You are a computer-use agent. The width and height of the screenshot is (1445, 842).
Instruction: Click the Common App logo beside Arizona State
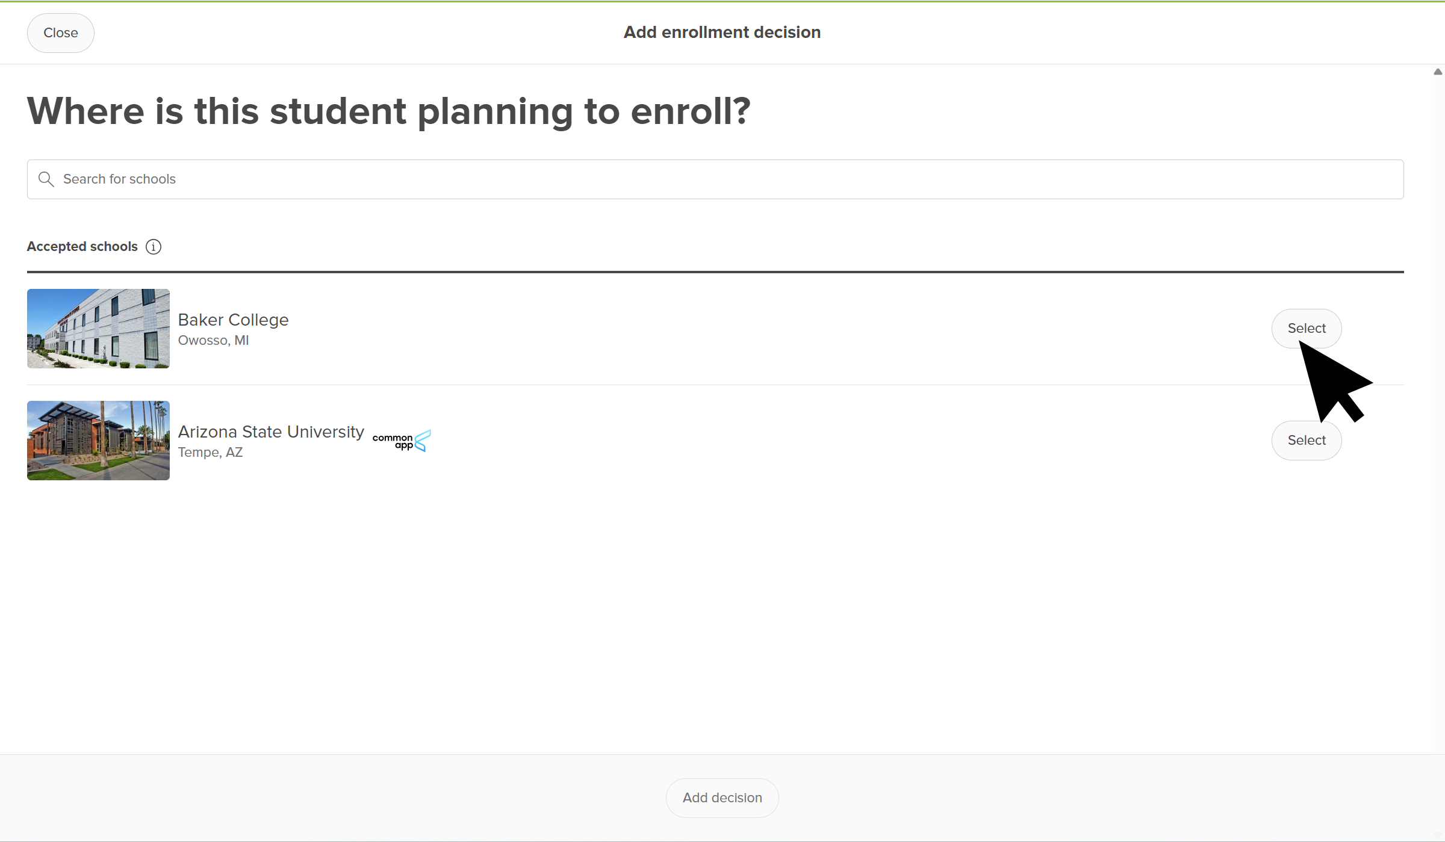[402, 441]
